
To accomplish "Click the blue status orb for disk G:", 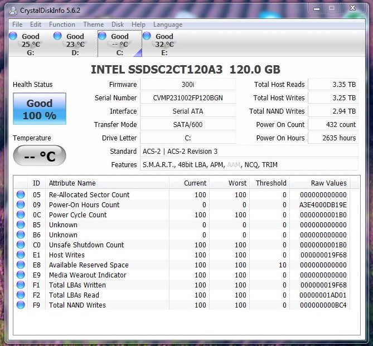I will [13, 36].
